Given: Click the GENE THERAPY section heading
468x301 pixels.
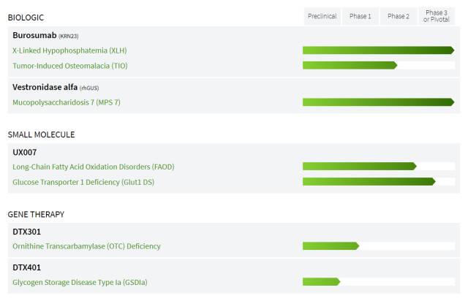Looking at the screenshot, I should tap(36, 215).
